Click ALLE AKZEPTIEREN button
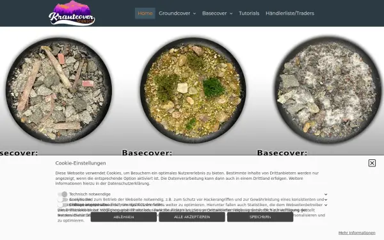The image size is (384, 240). 192,217
